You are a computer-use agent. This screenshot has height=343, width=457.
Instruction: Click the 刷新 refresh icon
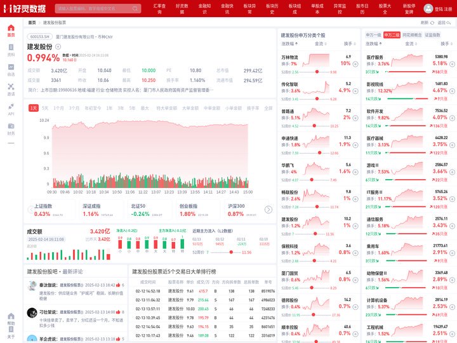pos(432,23)
